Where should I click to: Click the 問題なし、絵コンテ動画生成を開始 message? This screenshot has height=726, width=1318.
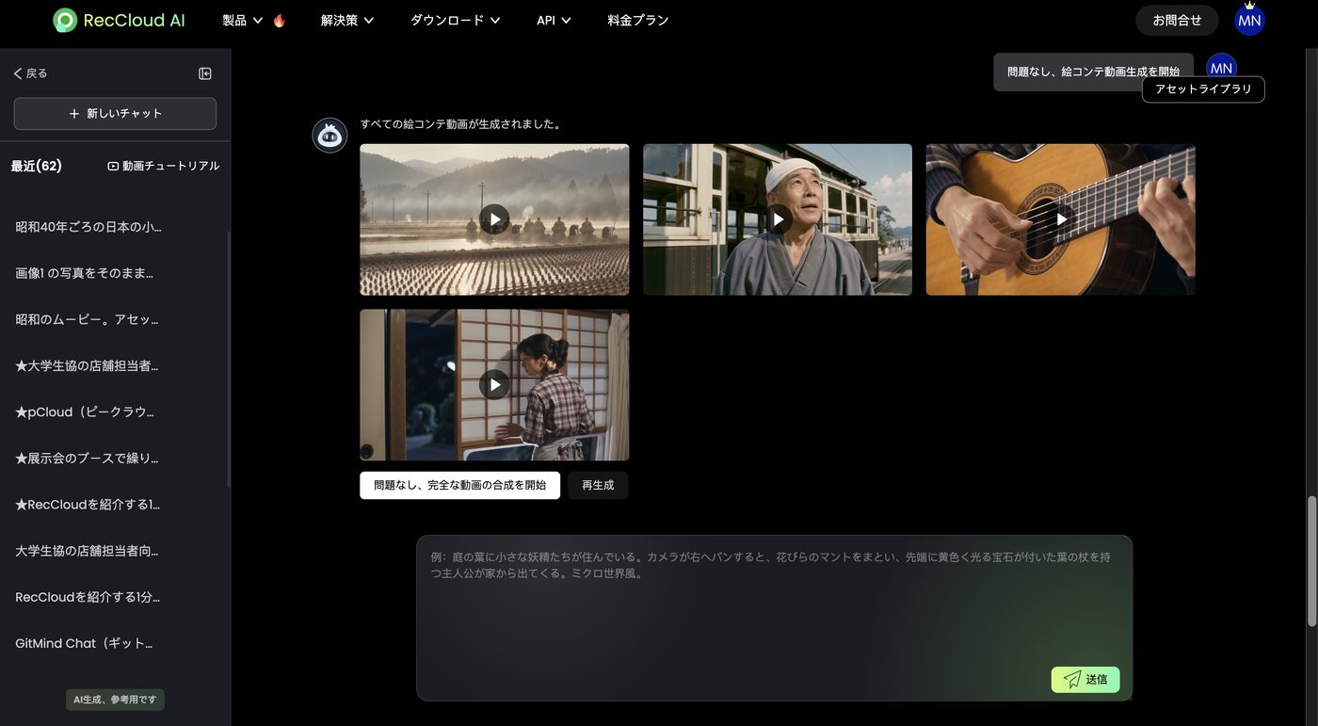(x=1093, y=72)
